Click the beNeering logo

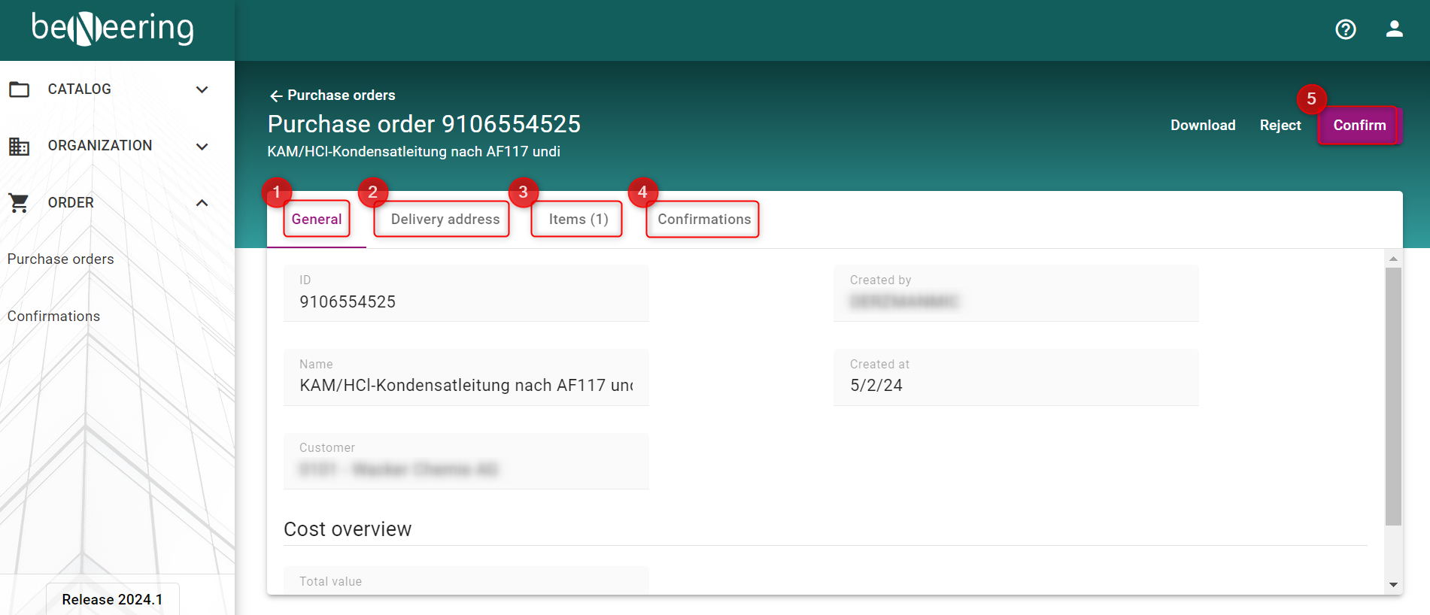coord(113,29)
